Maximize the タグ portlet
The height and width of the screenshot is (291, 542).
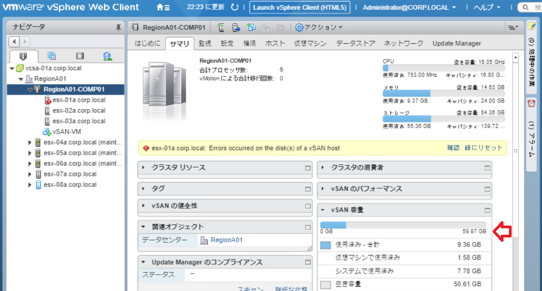(308, 189)
